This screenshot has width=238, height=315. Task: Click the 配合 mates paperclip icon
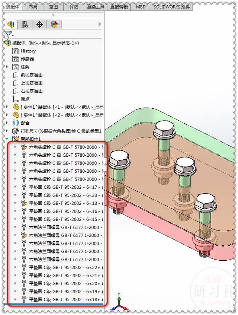click(16, 123)
